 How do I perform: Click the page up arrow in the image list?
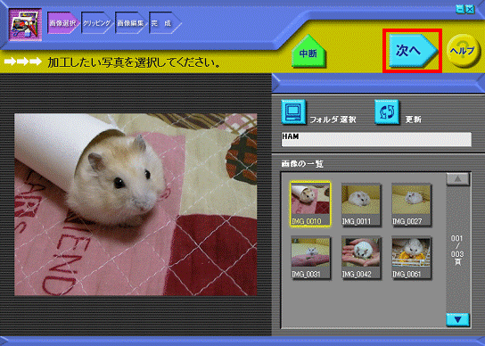[x=457, y=179]
